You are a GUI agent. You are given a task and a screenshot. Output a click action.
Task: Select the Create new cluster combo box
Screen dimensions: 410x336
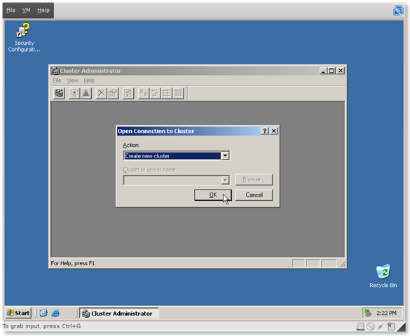(177, 156)
